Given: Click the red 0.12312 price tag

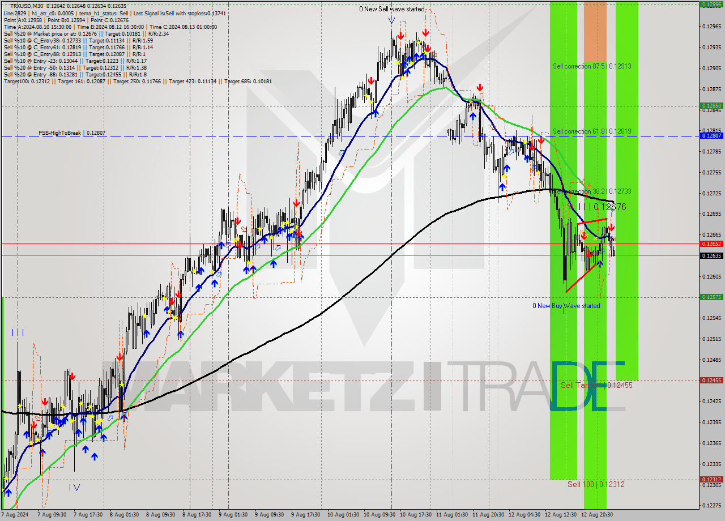Looking at the screenshot, I should (711, 479).
